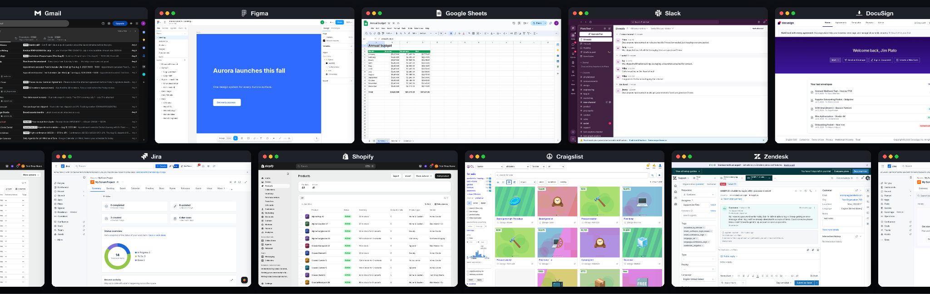The image size is (930, 294).
Task: Open the boston location dropdown on Craigslist
Action: coord(490,166)
